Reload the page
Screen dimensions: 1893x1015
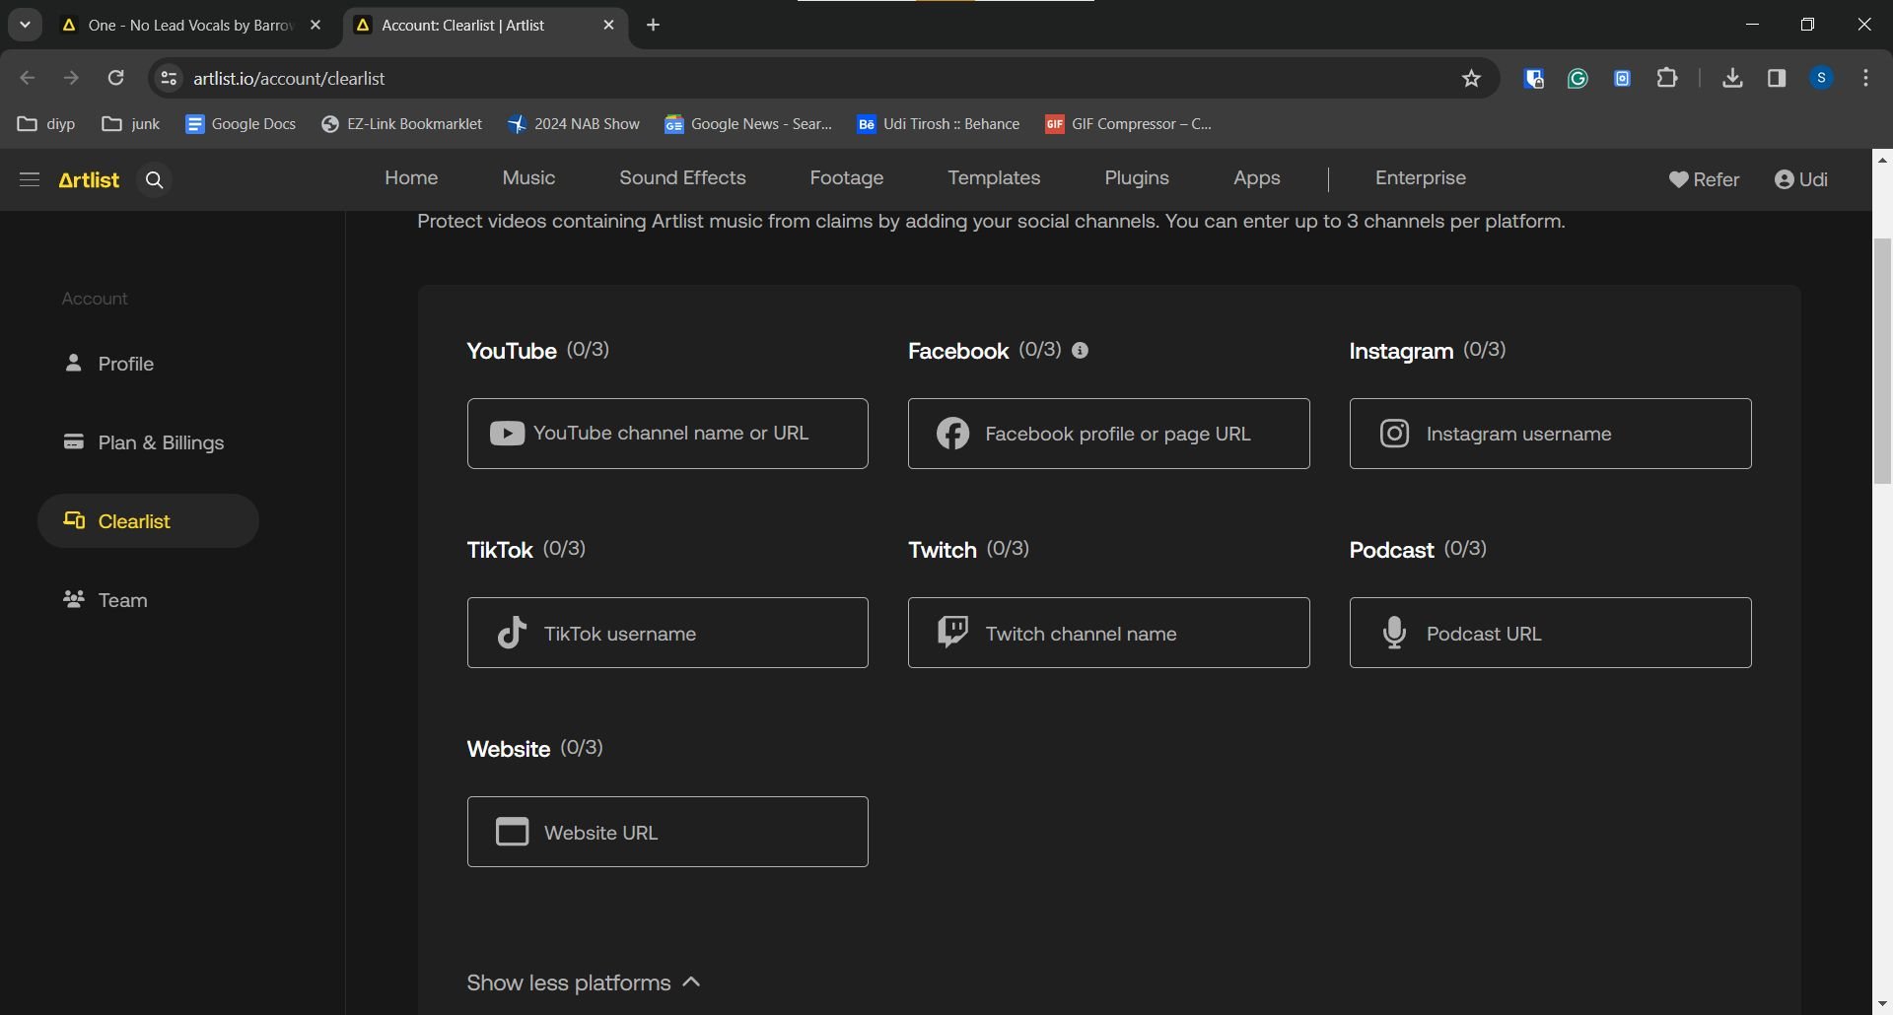115,78
